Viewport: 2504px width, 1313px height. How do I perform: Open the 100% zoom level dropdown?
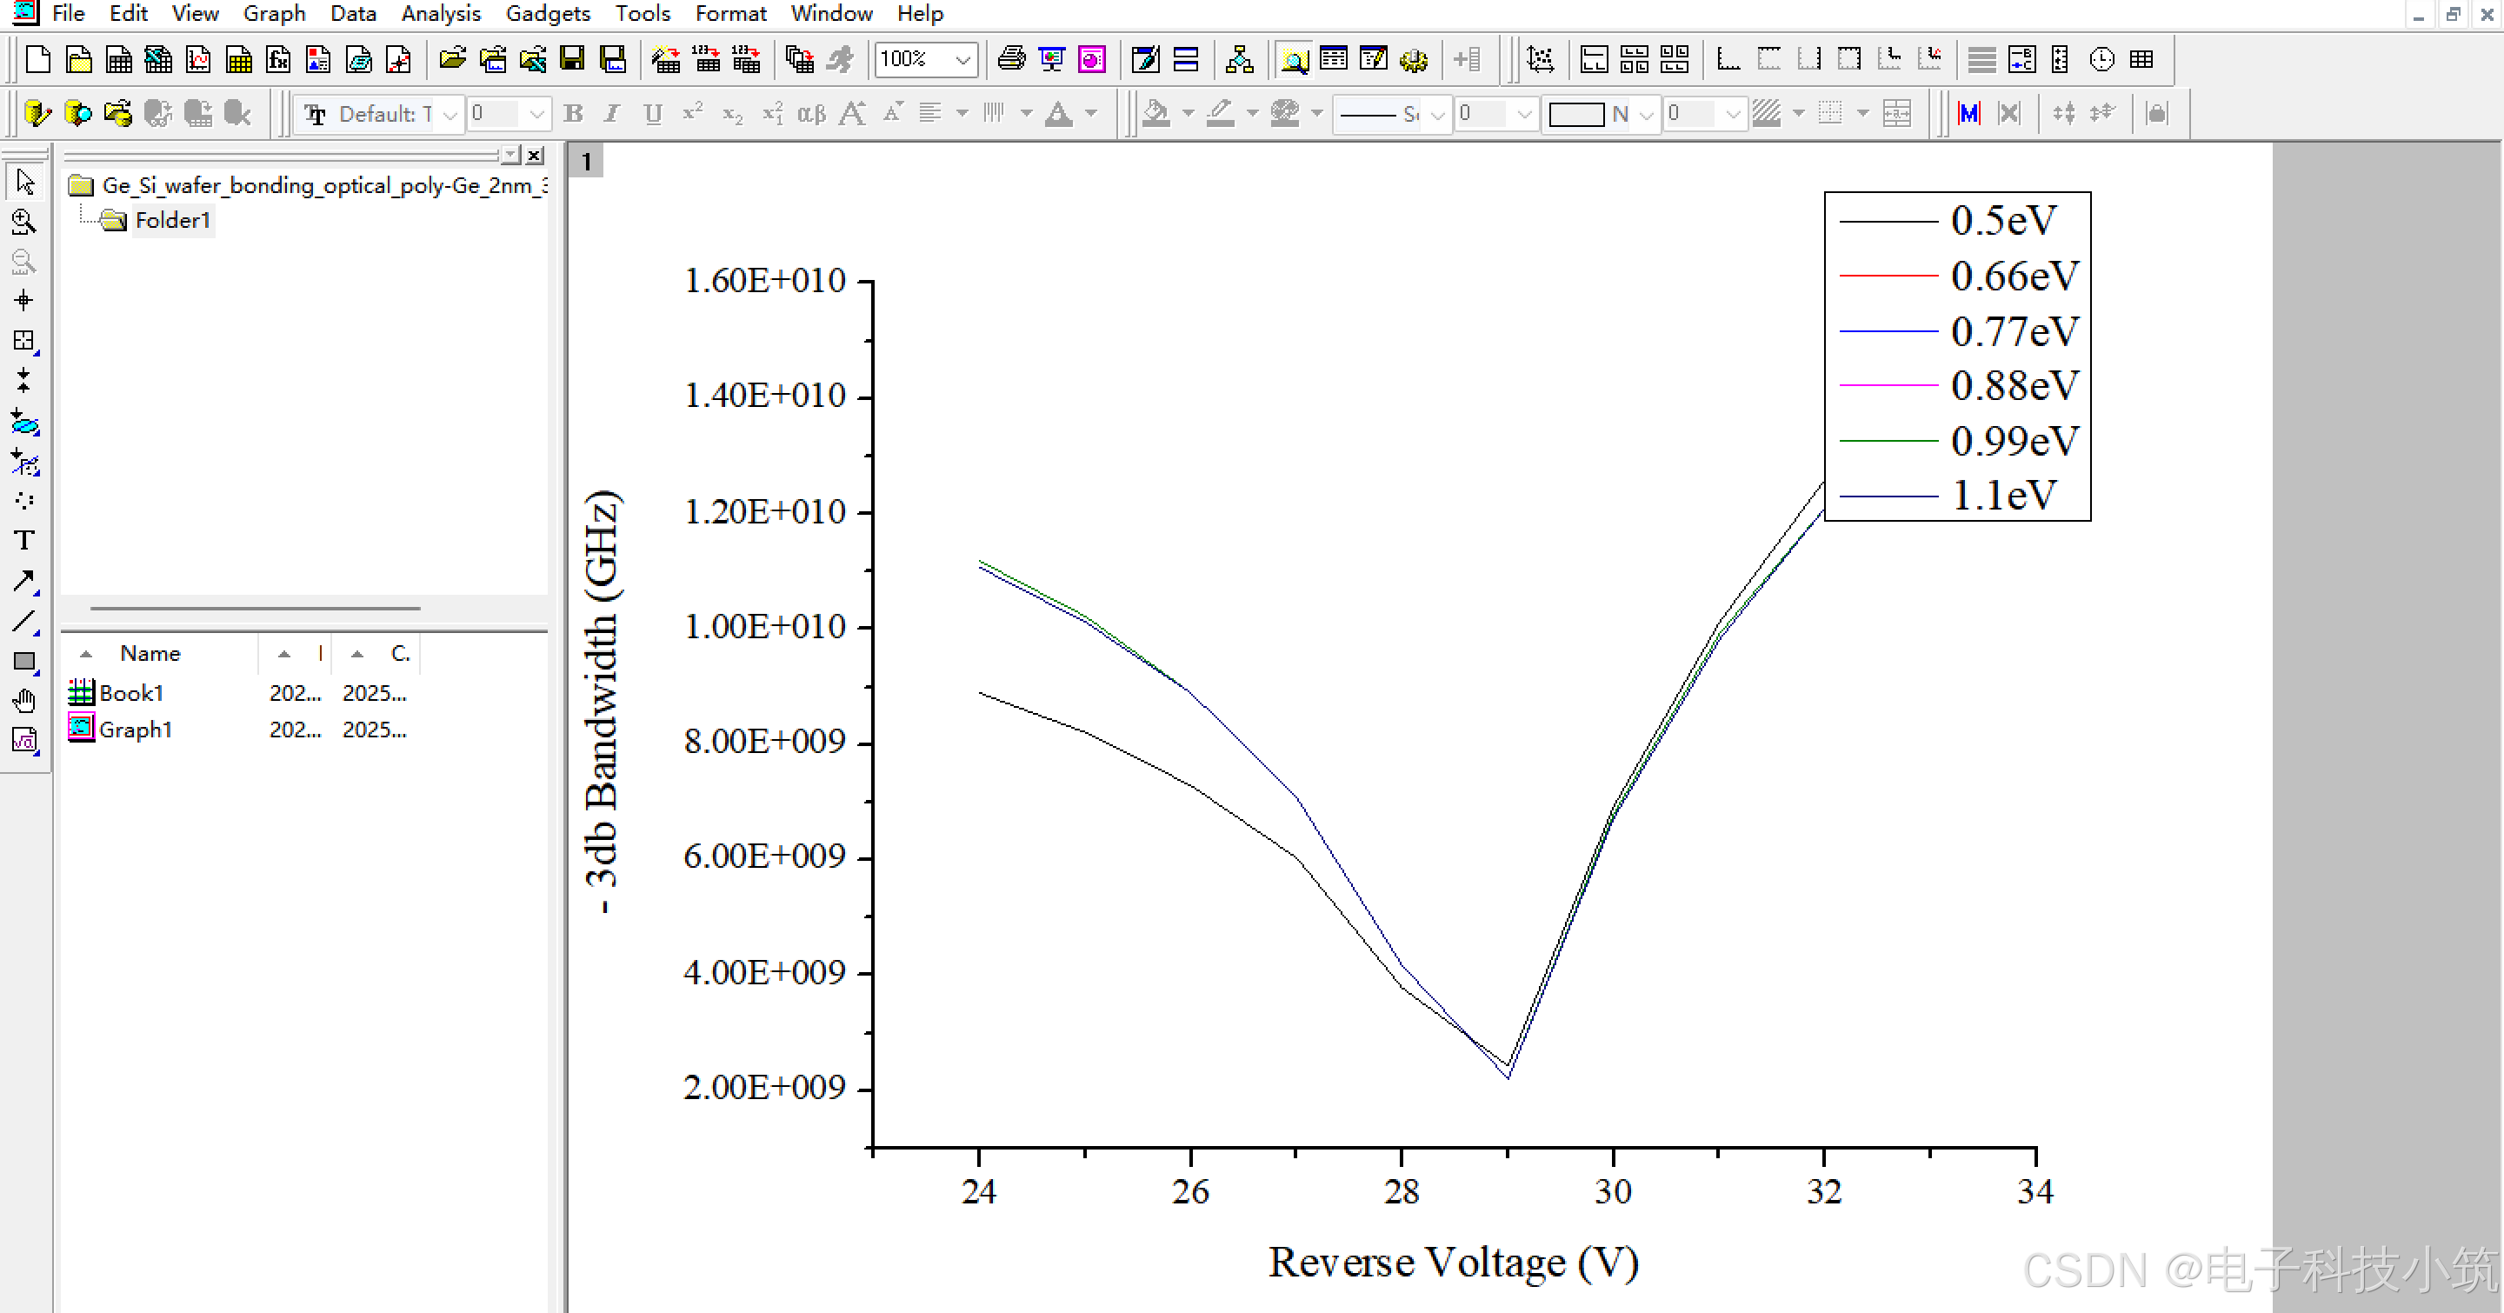(x=962, y=59)
